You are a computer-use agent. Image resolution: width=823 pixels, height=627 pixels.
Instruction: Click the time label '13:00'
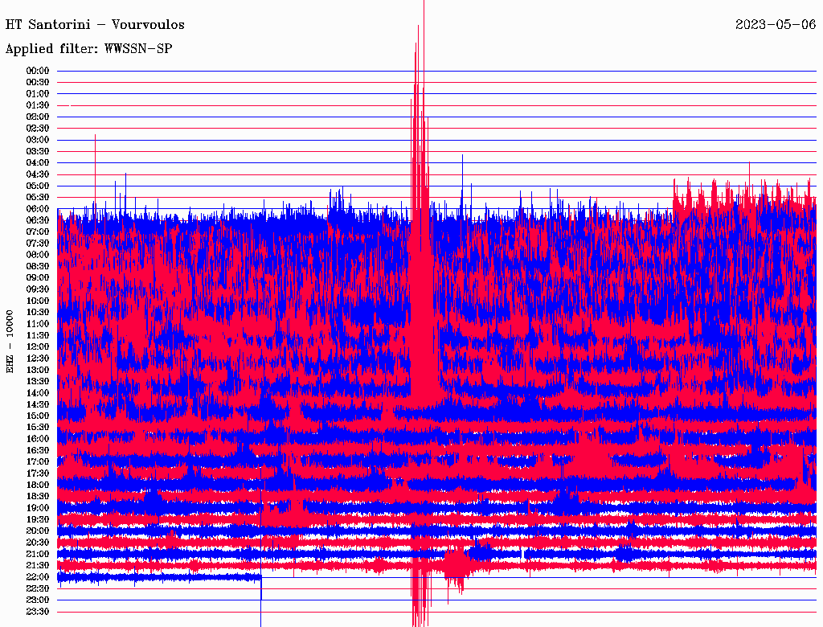pyautogui.click(x=38, y=371)
